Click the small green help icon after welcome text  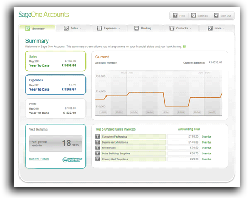(184, 46)
